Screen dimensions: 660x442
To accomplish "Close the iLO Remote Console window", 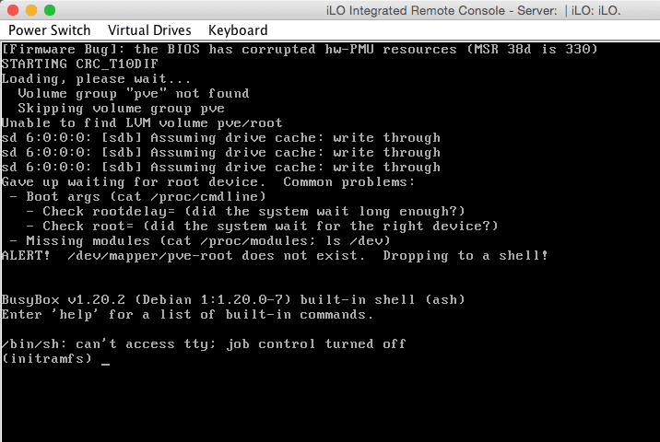I will point(13,10).
